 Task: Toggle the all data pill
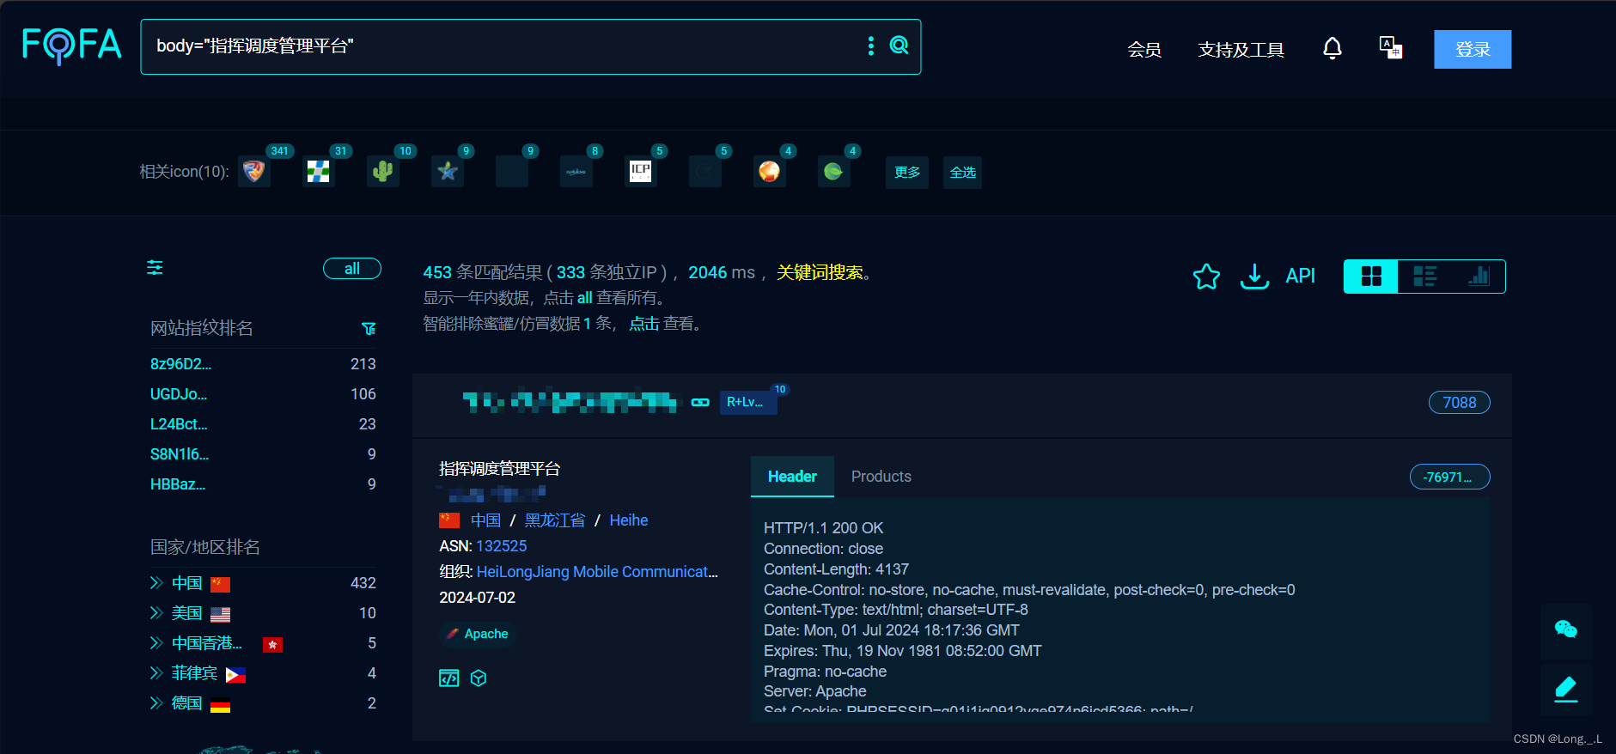tap(352, 269)
